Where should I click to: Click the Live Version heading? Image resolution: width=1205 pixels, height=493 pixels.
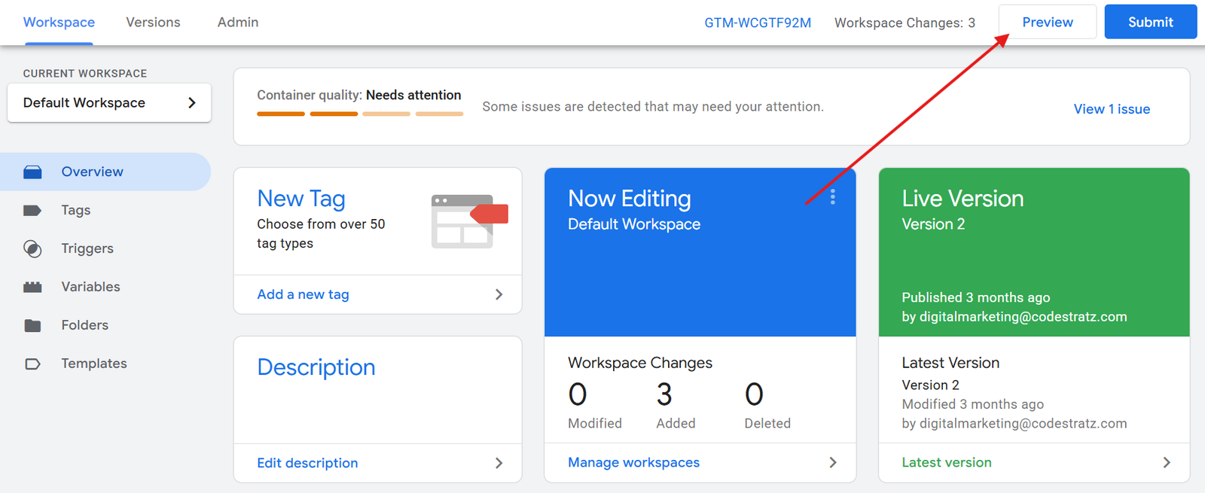tap(962, 199)
